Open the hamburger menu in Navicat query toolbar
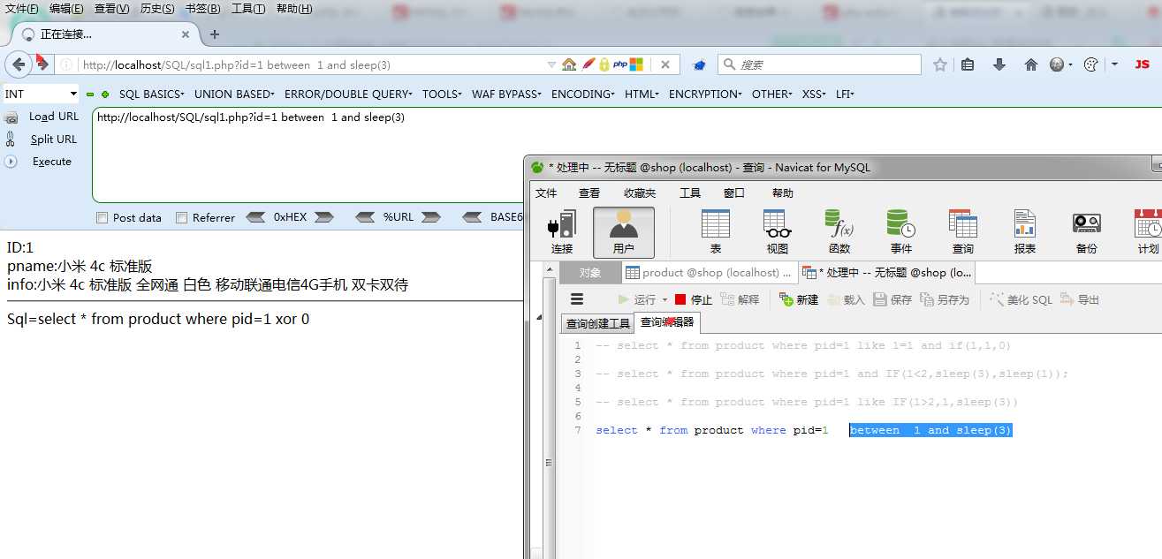1162x559 pixels. click(577, 299)
